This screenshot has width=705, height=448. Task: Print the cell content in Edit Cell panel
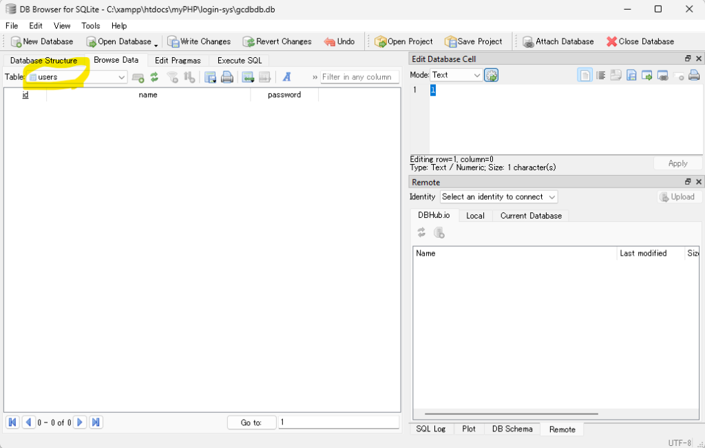pos(694,75)
